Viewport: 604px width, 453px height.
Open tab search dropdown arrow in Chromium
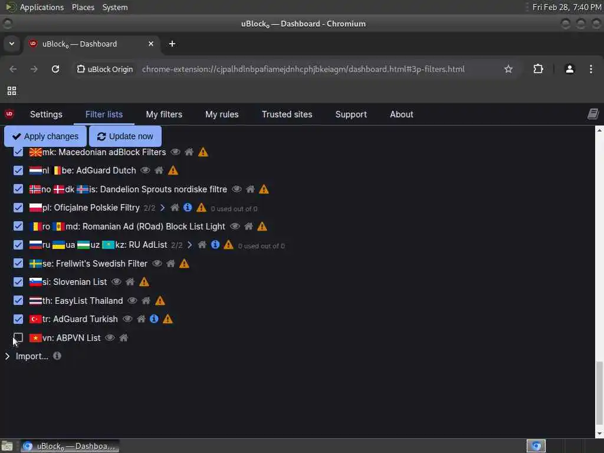click(12, 44)
